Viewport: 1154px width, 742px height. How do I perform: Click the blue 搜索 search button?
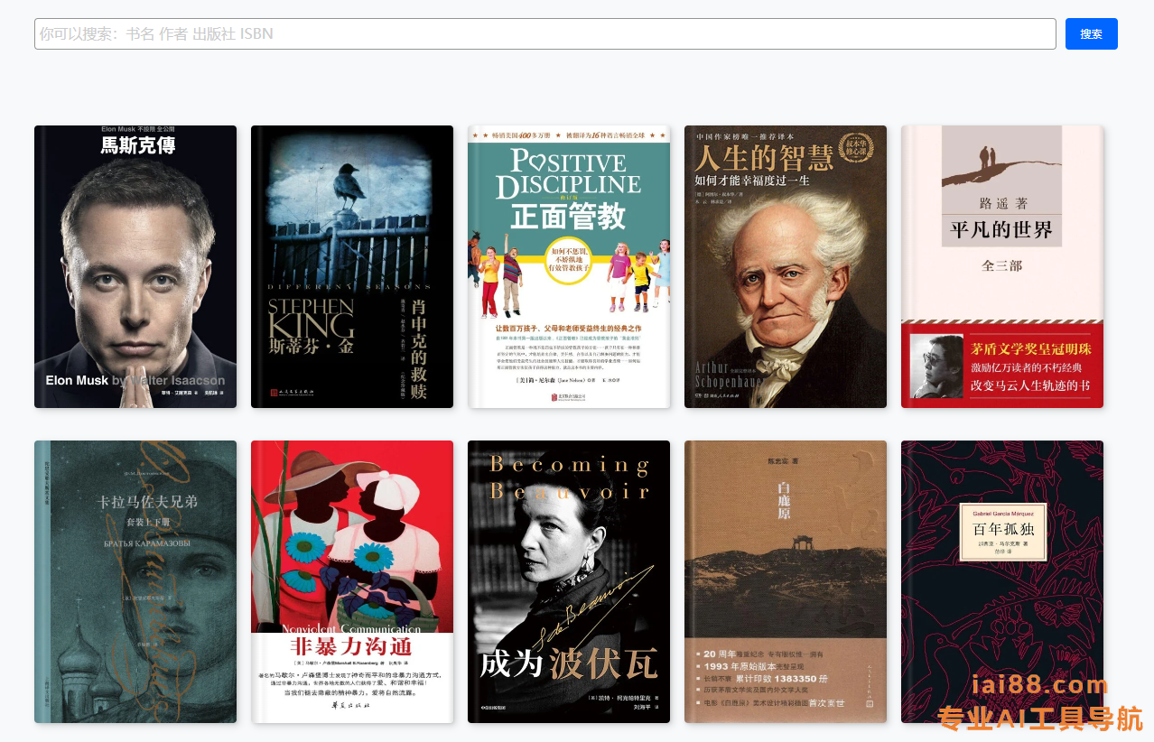tap(1091, 34)
